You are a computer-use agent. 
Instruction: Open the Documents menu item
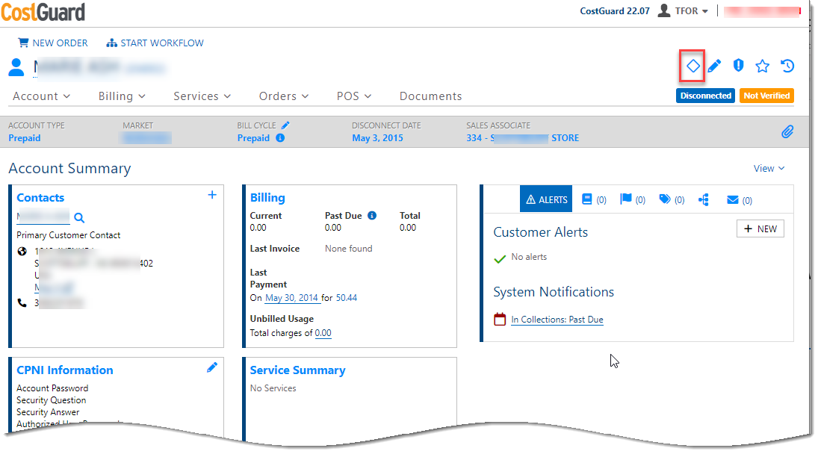tap(430, 96)
